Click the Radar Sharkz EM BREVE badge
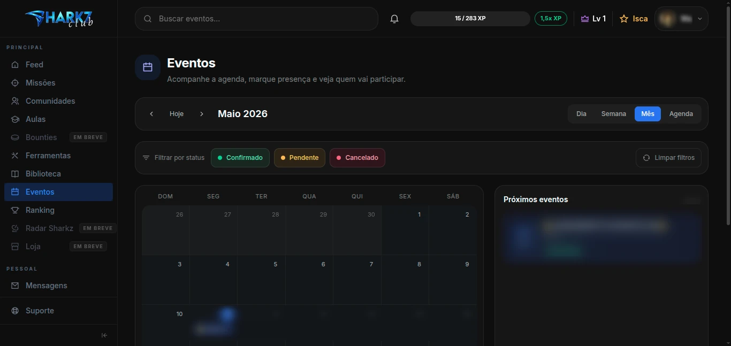The image size is (731, 346). point(97,228)
